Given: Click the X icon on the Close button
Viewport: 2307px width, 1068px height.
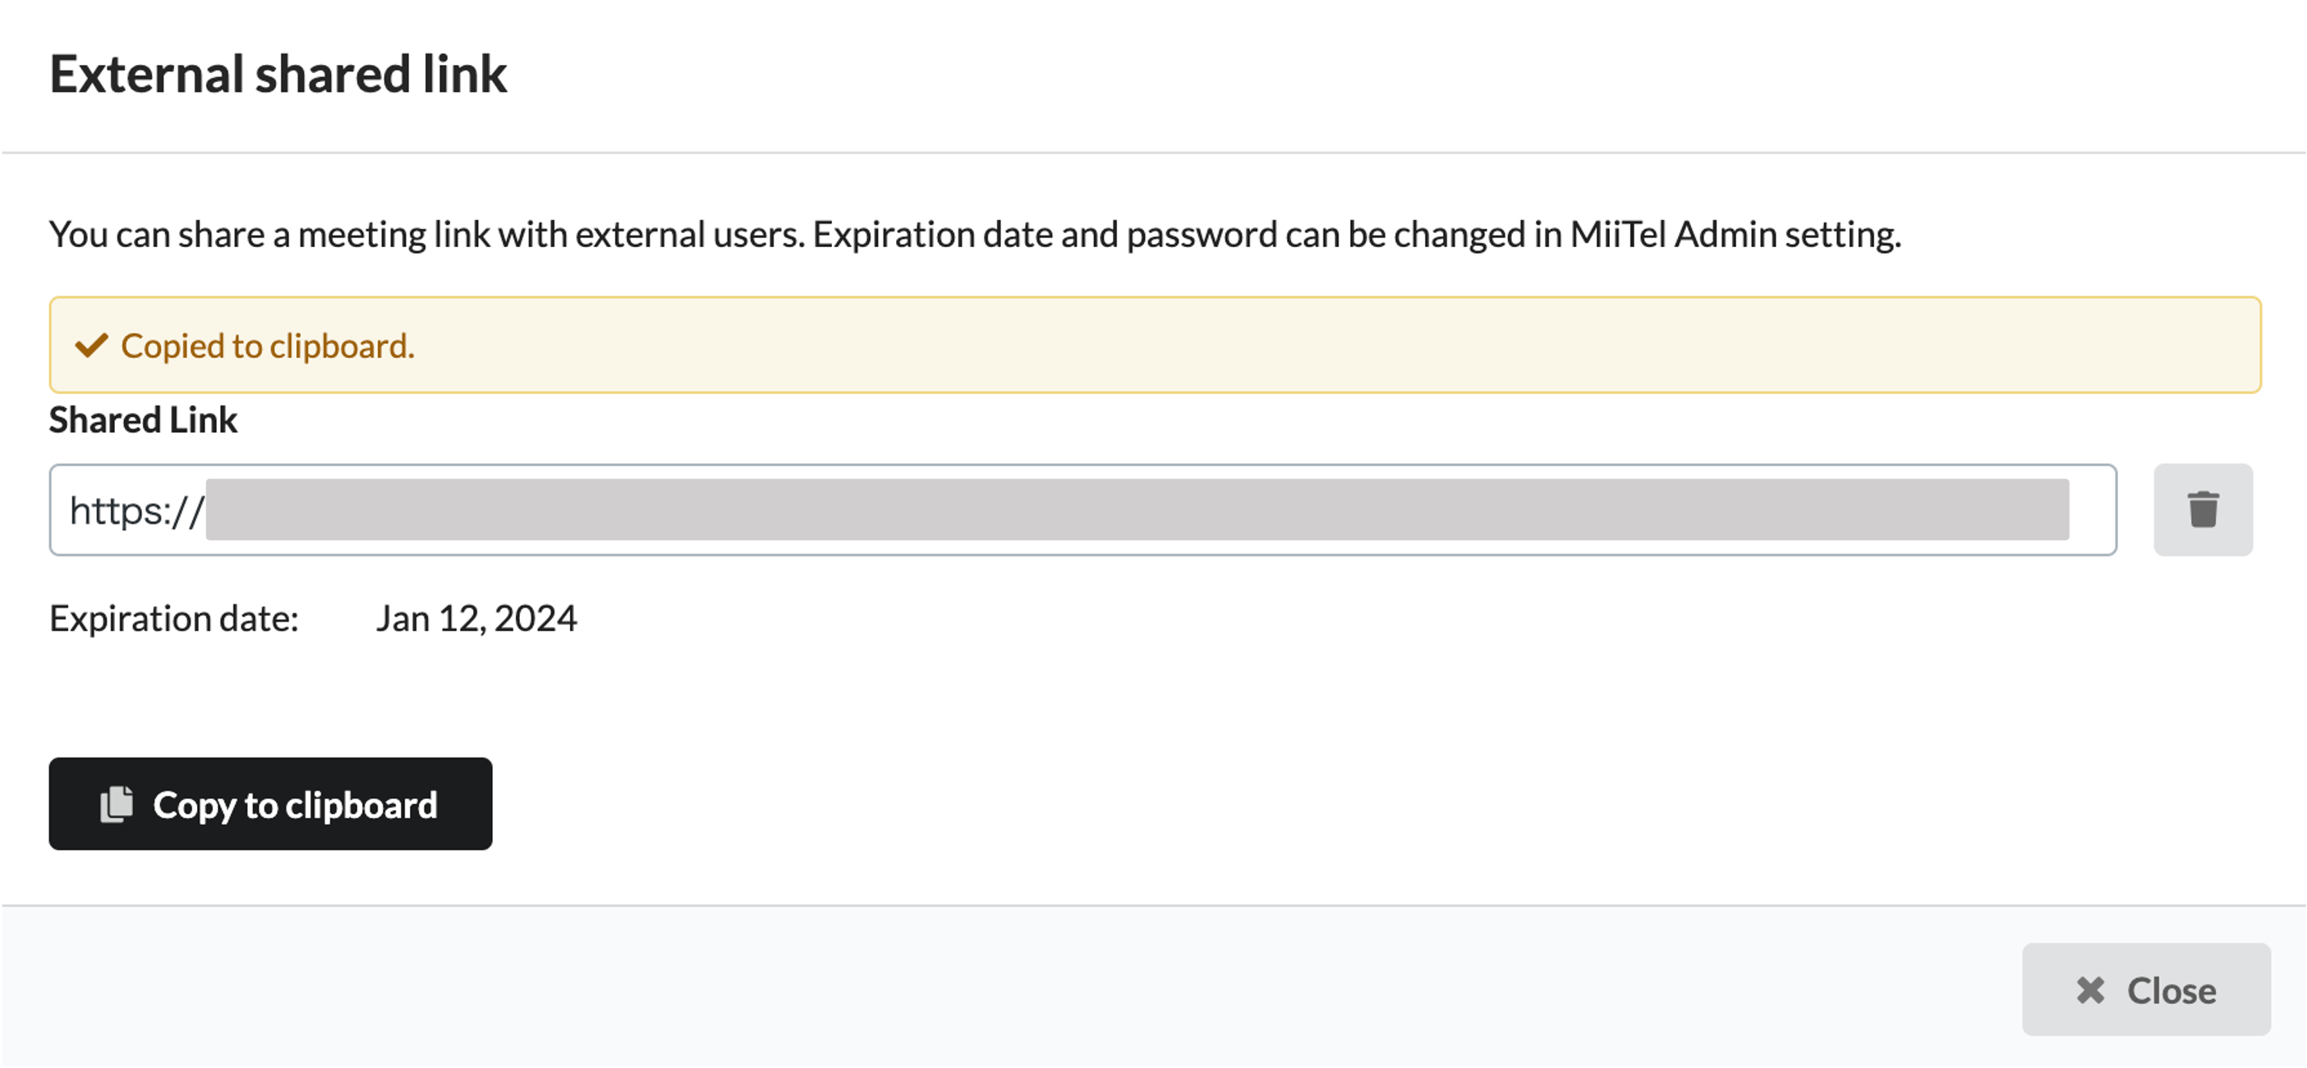Looking at the screenshot, I should (x=2090, y=990).
